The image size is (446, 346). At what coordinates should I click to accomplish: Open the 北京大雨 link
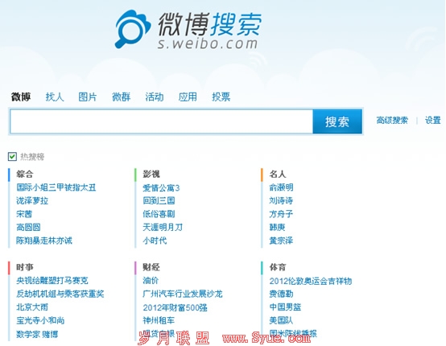(32, 307)
